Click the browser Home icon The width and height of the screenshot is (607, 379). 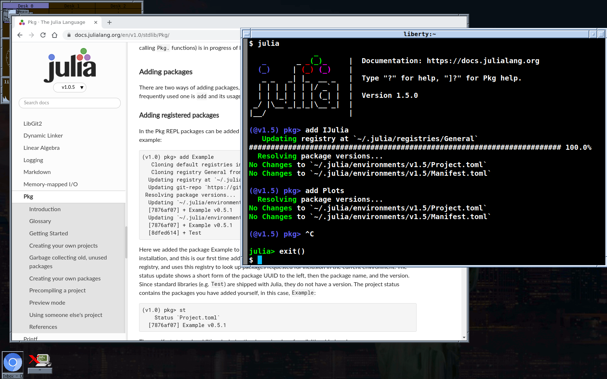[55, 35]
